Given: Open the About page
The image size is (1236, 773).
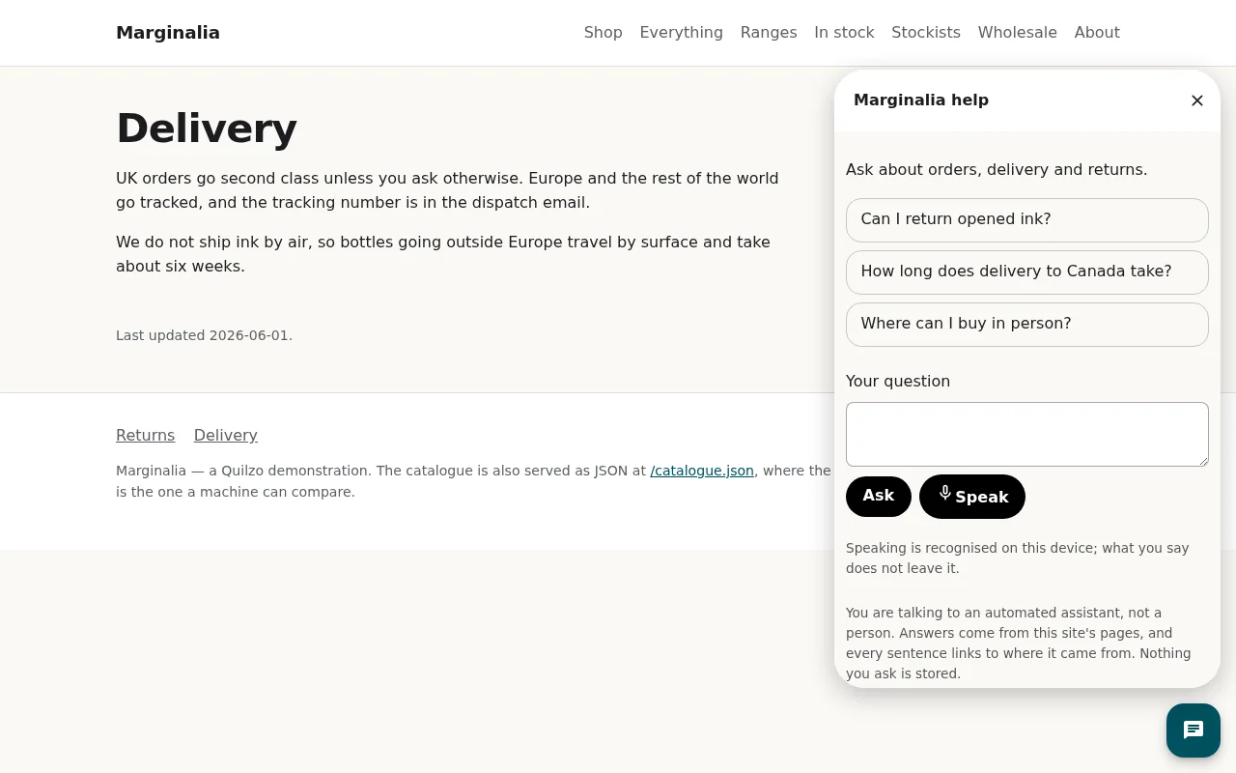Looking at the screenshot, I should click(1097, 33).
